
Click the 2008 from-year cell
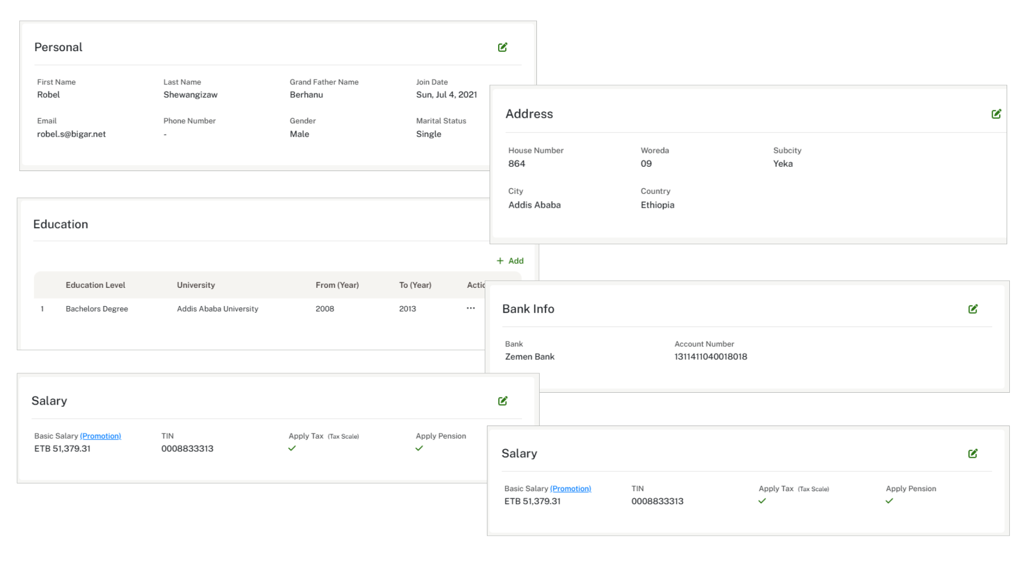click(325, 309)
